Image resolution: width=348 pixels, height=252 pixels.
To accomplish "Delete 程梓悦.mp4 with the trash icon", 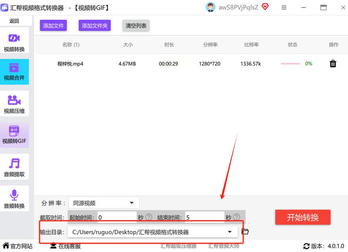I will coord(333,64).
